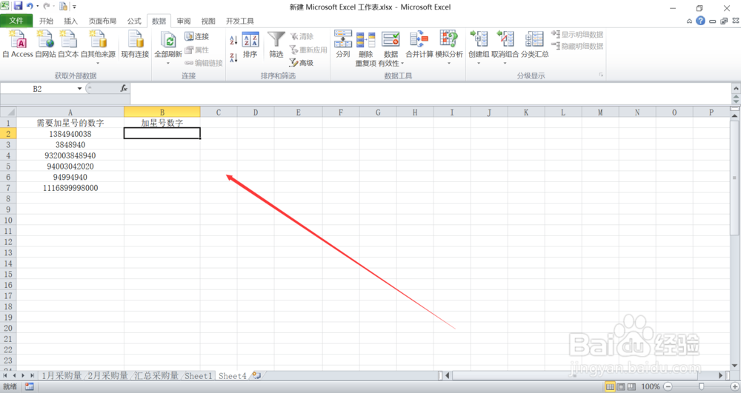
Task: Click the insert new worksheet tab icon
Action: coord(256,375)
